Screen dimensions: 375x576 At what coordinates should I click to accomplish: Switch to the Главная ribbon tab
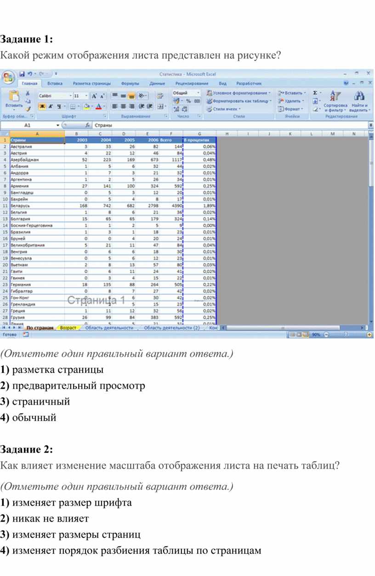click(29, 83)
